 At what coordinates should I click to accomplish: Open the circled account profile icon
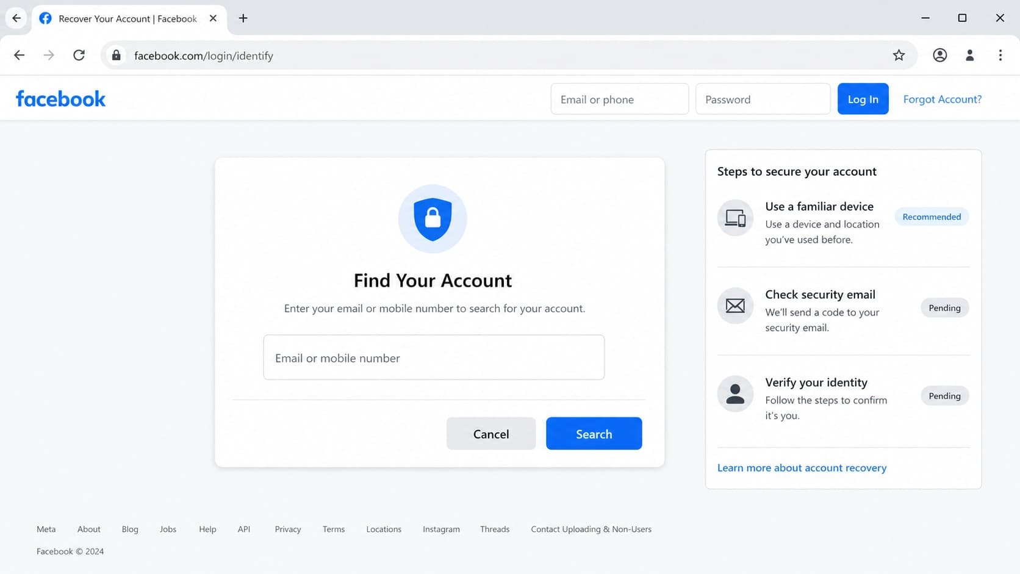[939, 56]
